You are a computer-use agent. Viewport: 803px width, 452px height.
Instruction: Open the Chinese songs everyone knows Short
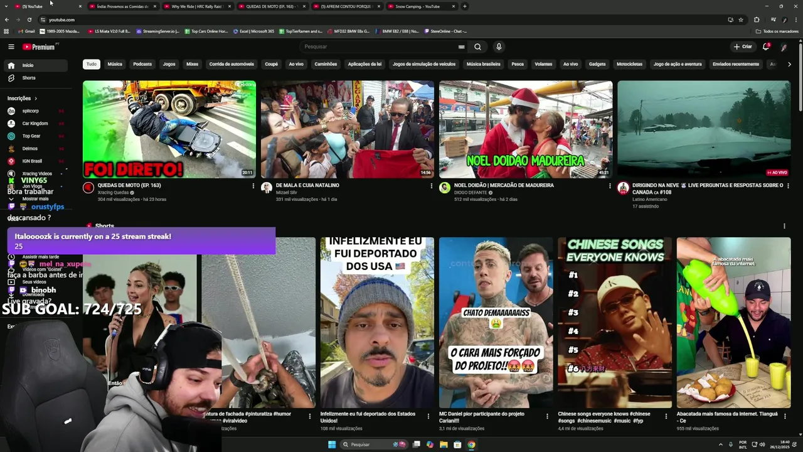[x=615, y=323]
